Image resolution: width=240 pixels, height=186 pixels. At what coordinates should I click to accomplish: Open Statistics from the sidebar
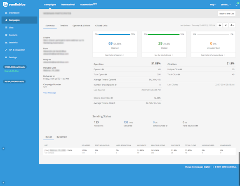[13, 43]
